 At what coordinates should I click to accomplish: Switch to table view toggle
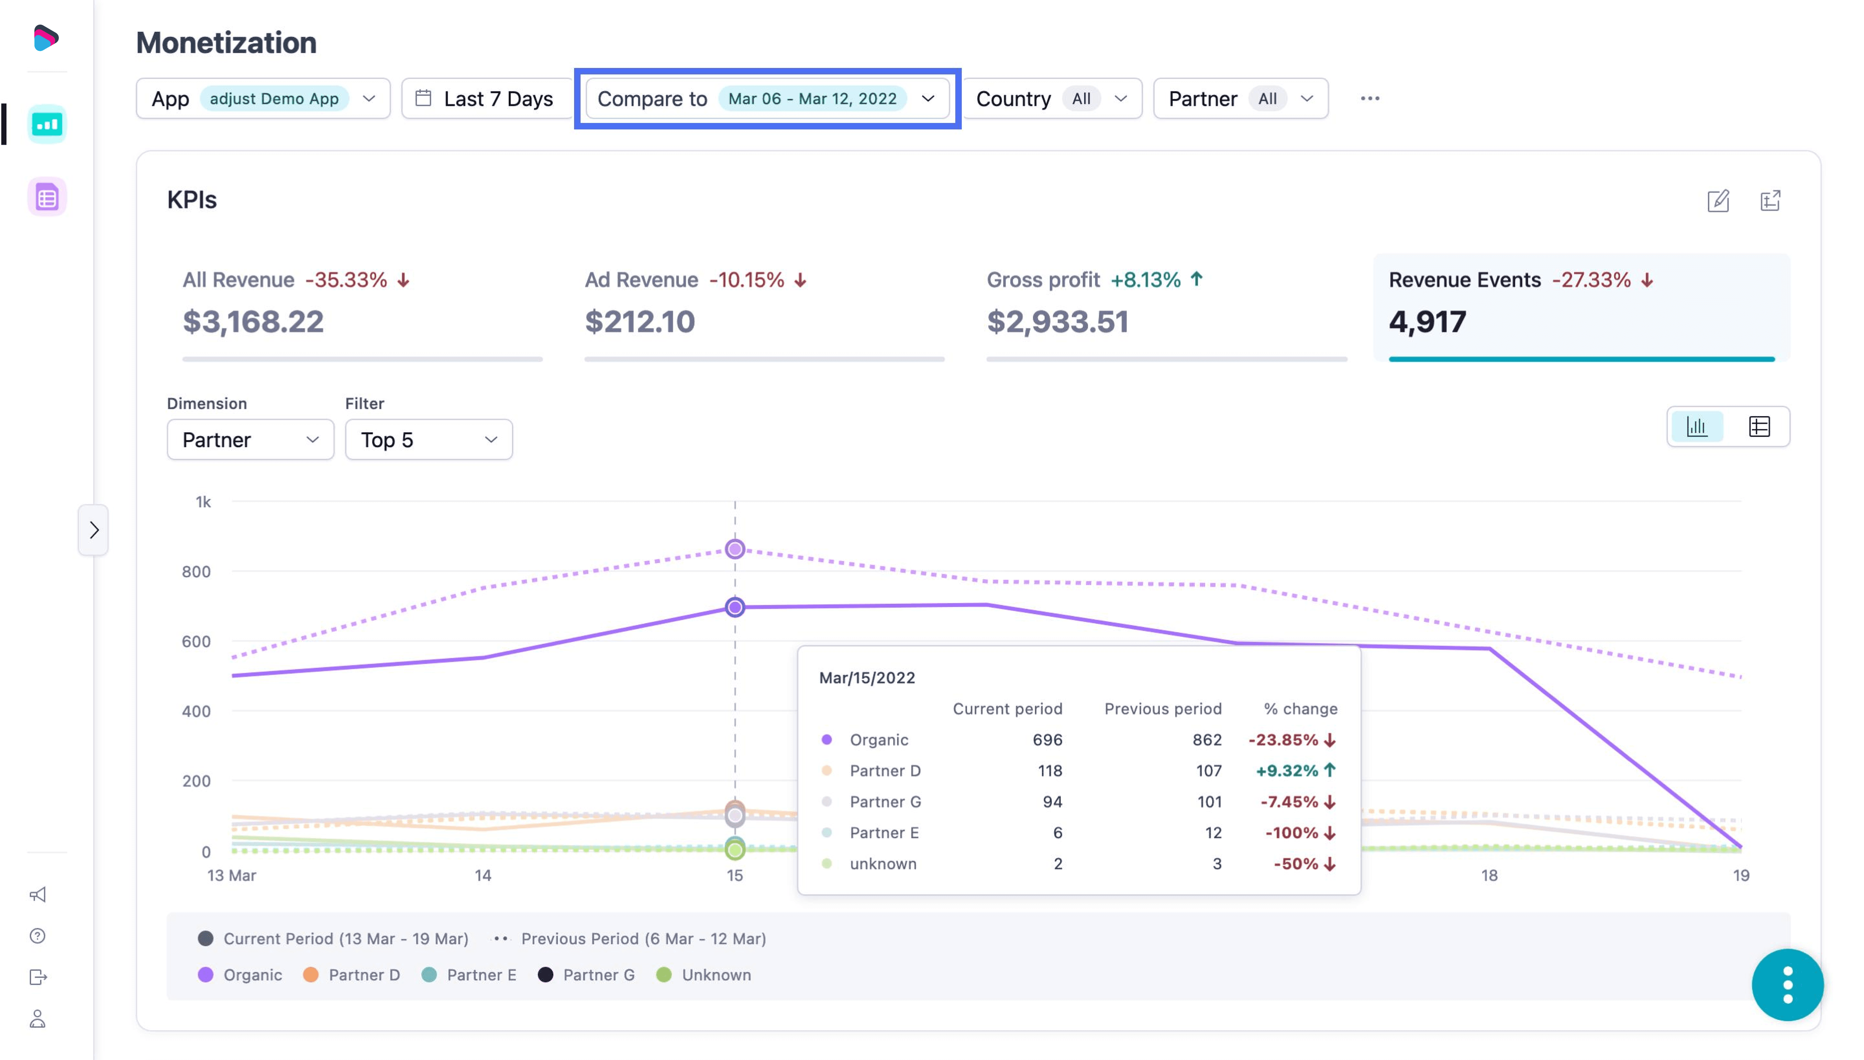(1759, 426)
